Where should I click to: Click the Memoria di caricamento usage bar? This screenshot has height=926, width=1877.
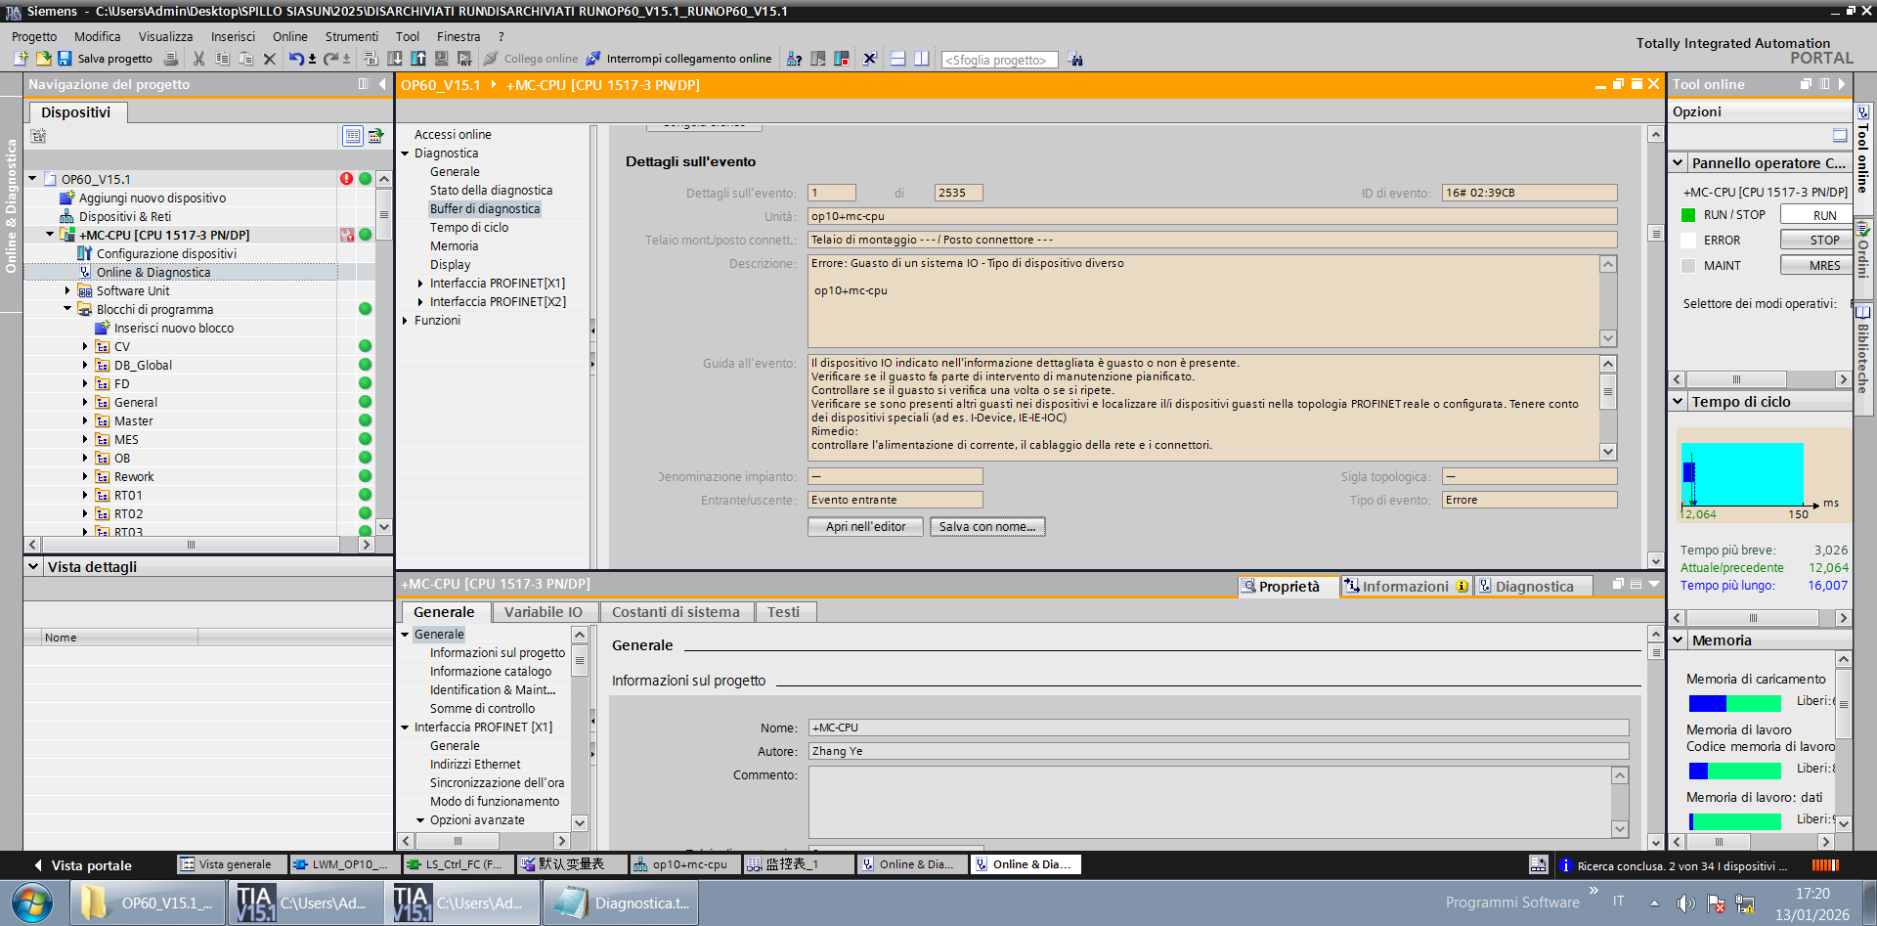click(x=1734, y=703)
